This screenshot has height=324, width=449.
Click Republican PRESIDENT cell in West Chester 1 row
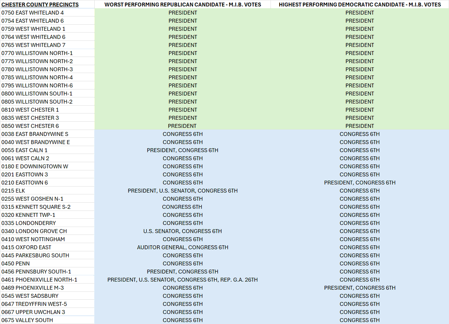(x=183, y=110)
